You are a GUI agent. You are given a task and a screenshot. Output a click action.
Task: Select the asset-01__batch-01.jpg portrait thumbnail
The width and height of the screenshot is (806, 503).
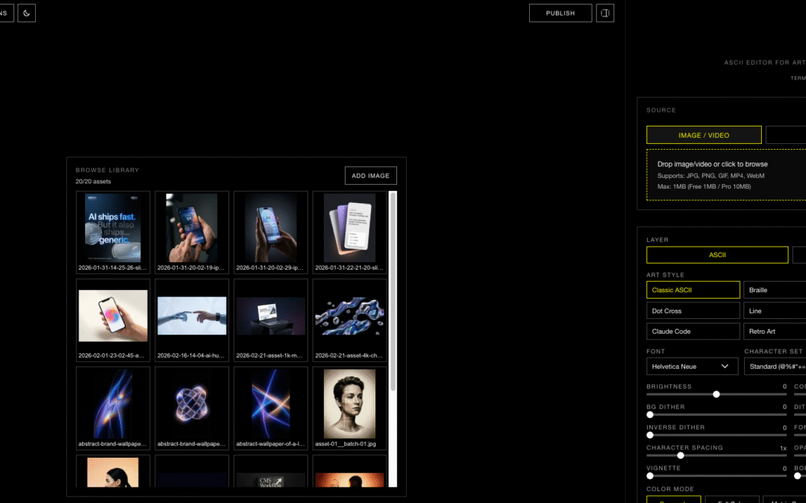pos(349,408)
